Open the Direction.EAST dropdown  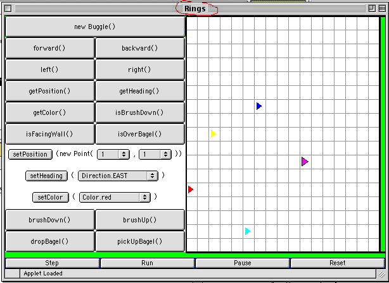pos(118,176)
